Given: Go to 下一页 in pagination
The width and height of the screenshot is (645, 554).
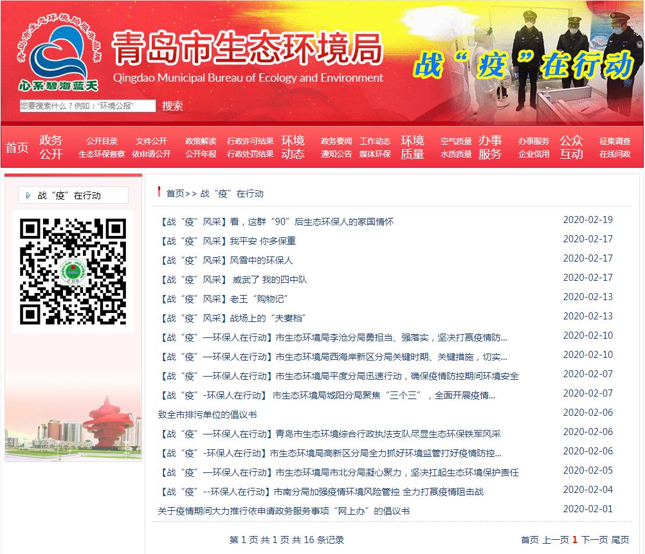Looking at the screenshot, I should [594, 540].
